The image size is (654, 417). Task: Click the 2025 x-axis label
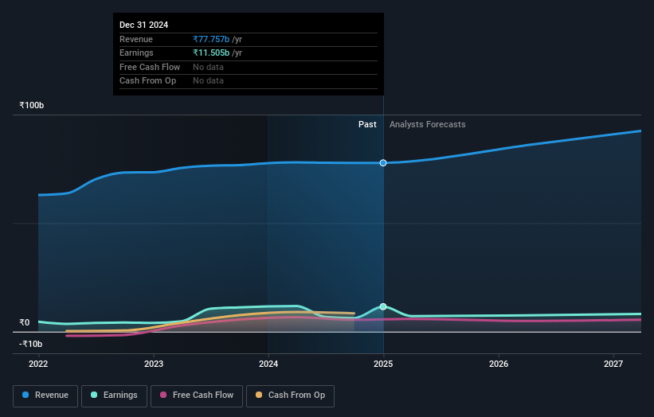383,364
